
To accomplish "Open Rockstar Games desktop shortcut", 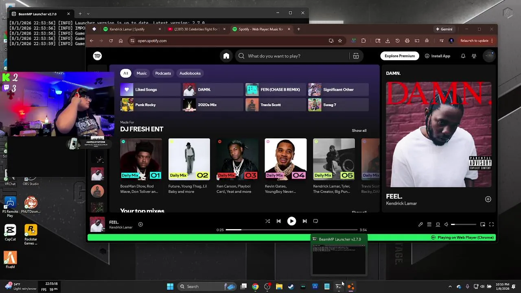I will click(31, 235).
